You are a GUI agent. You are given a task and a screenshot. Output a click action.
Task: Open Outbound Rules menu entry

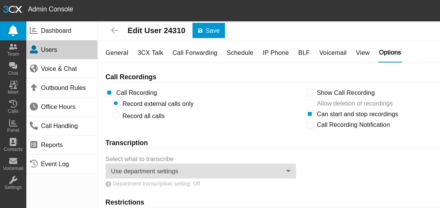(x=62, y=88)
